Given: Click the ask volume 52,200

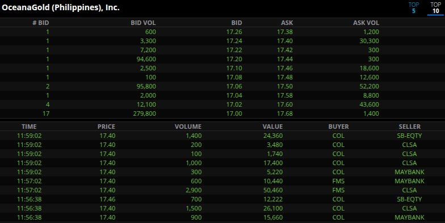Looking at the screenshot, I should point(369,86).
